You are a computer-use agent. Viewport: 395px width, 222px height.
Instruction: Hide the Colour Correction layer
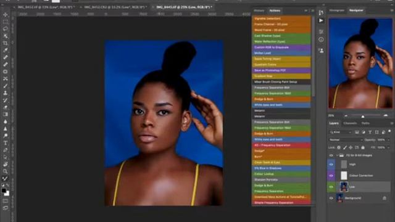tap(331, 176)
